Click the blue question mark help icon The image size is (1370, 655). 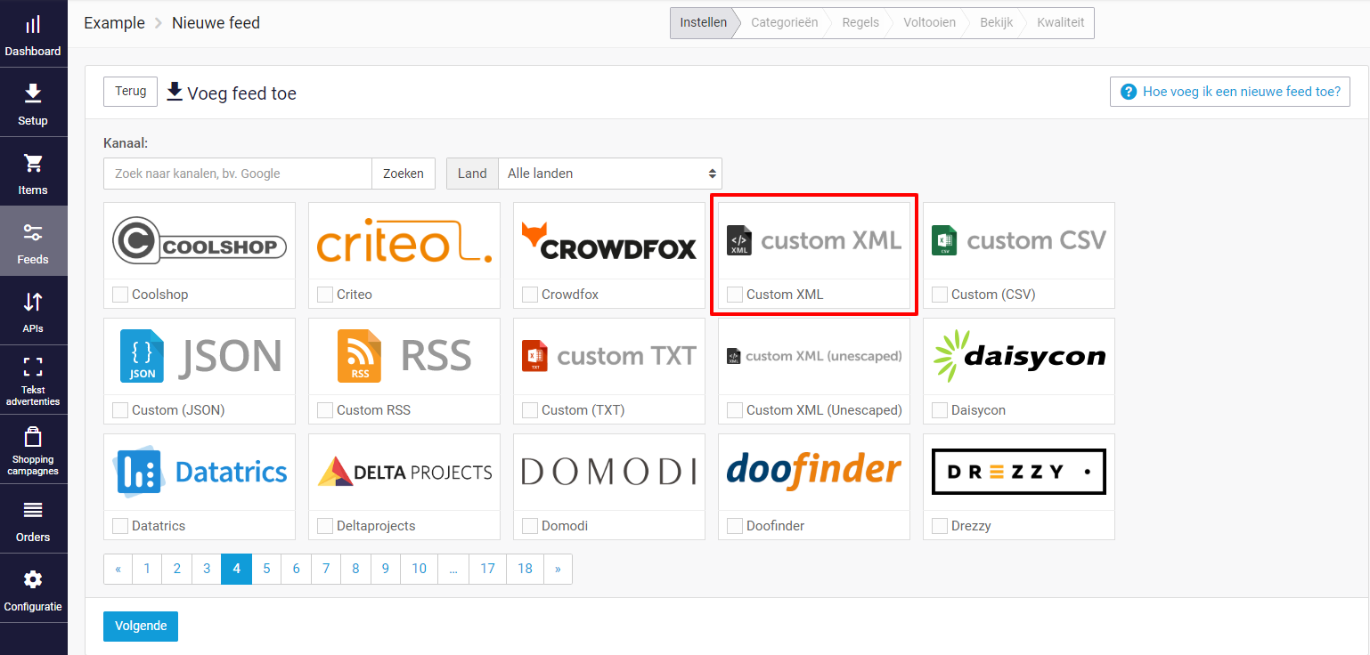[x=1129, y=92]
